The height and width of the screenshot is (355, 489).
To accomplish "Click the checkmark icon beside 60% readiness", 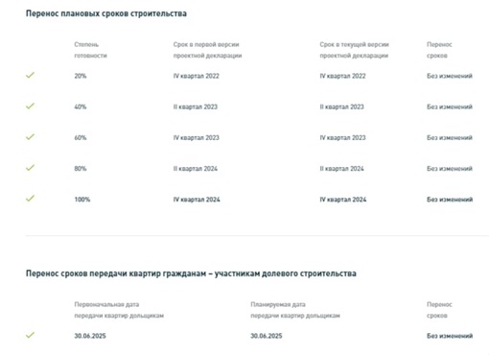I will pos(30,137).
